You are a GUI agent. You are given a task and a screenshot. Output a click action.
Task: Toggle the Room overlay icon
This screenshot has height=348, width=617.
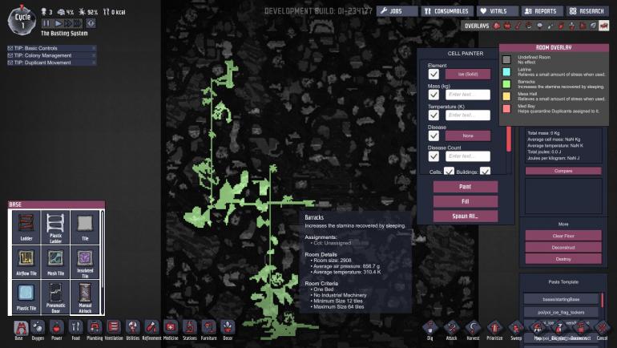coord(603,26)
